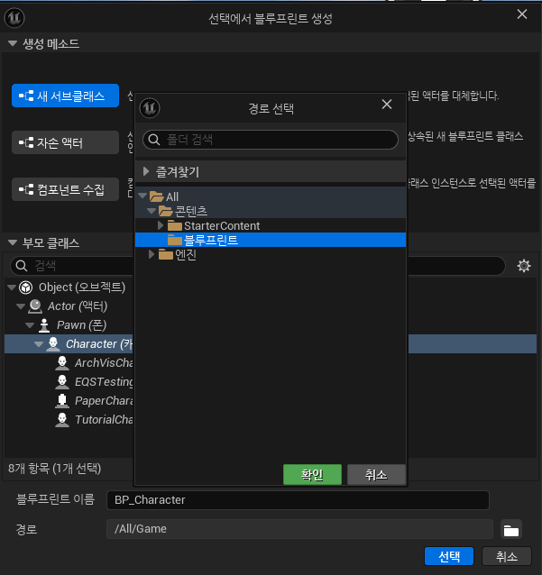The image size is (542, 575).
Task: Expand the 즐겨찾기 favorites section
Action: click(146, 171)
